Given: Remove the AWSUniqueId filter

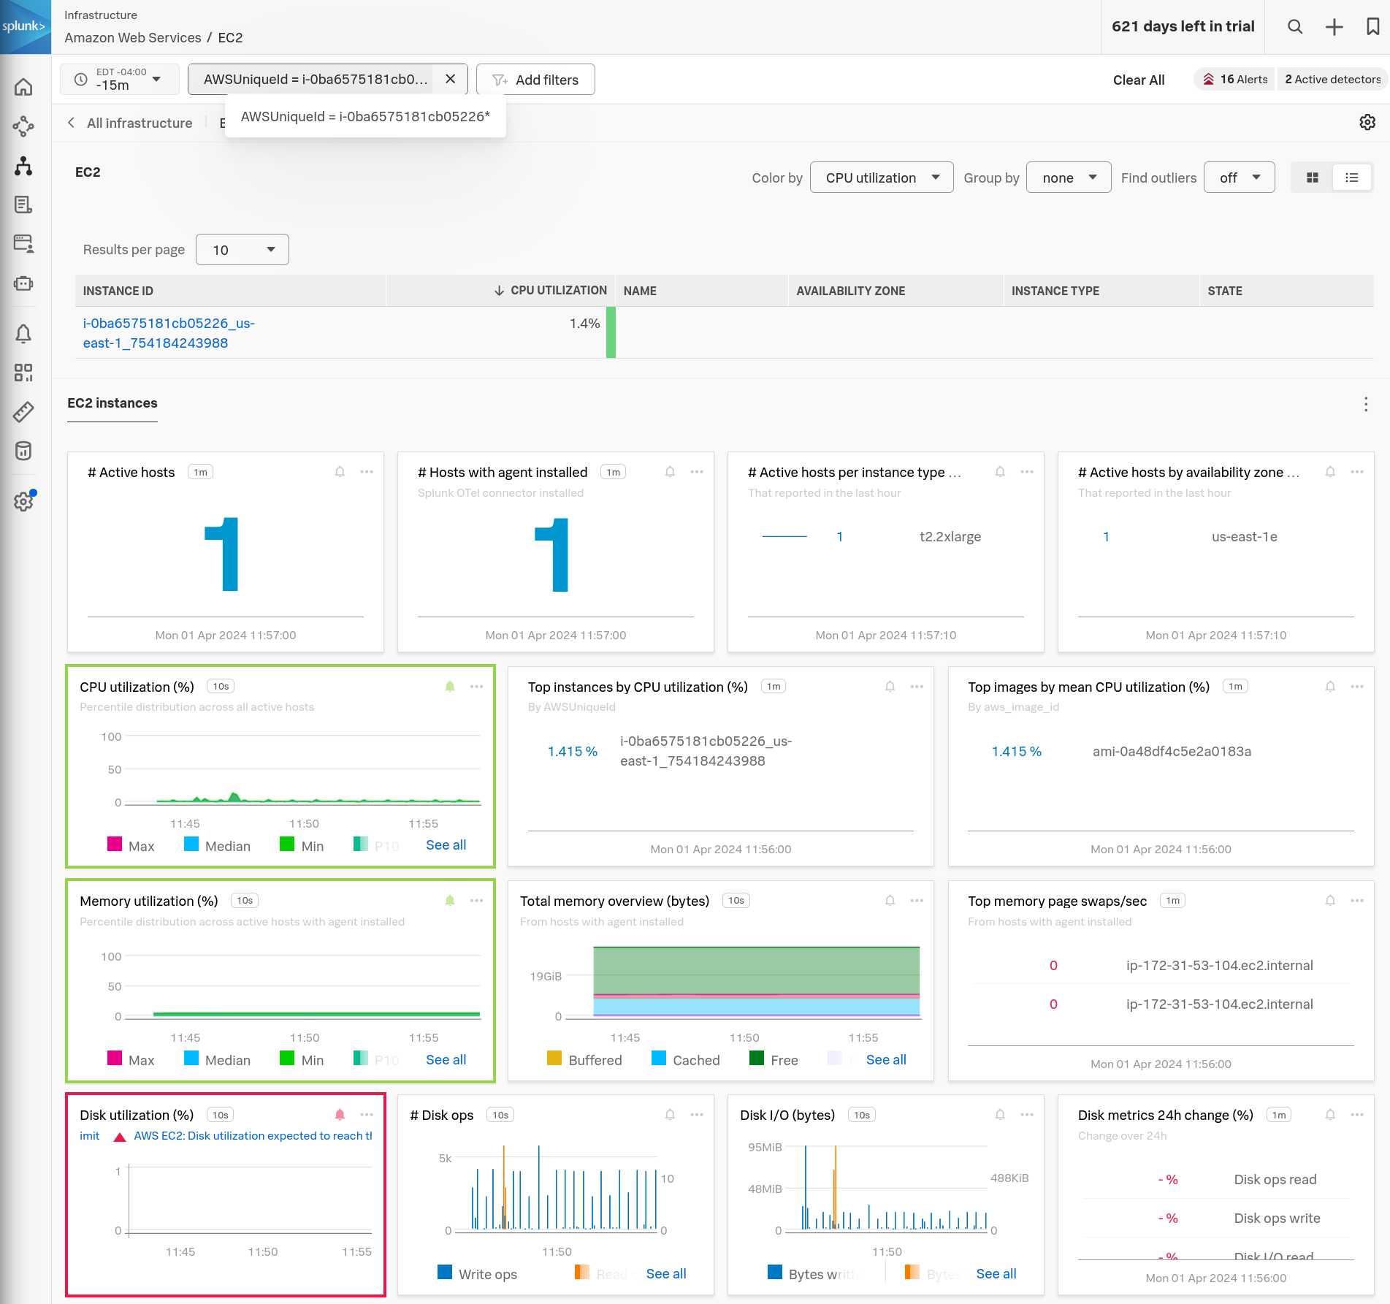Looking at the screenshot, I should tap(451, 79).
